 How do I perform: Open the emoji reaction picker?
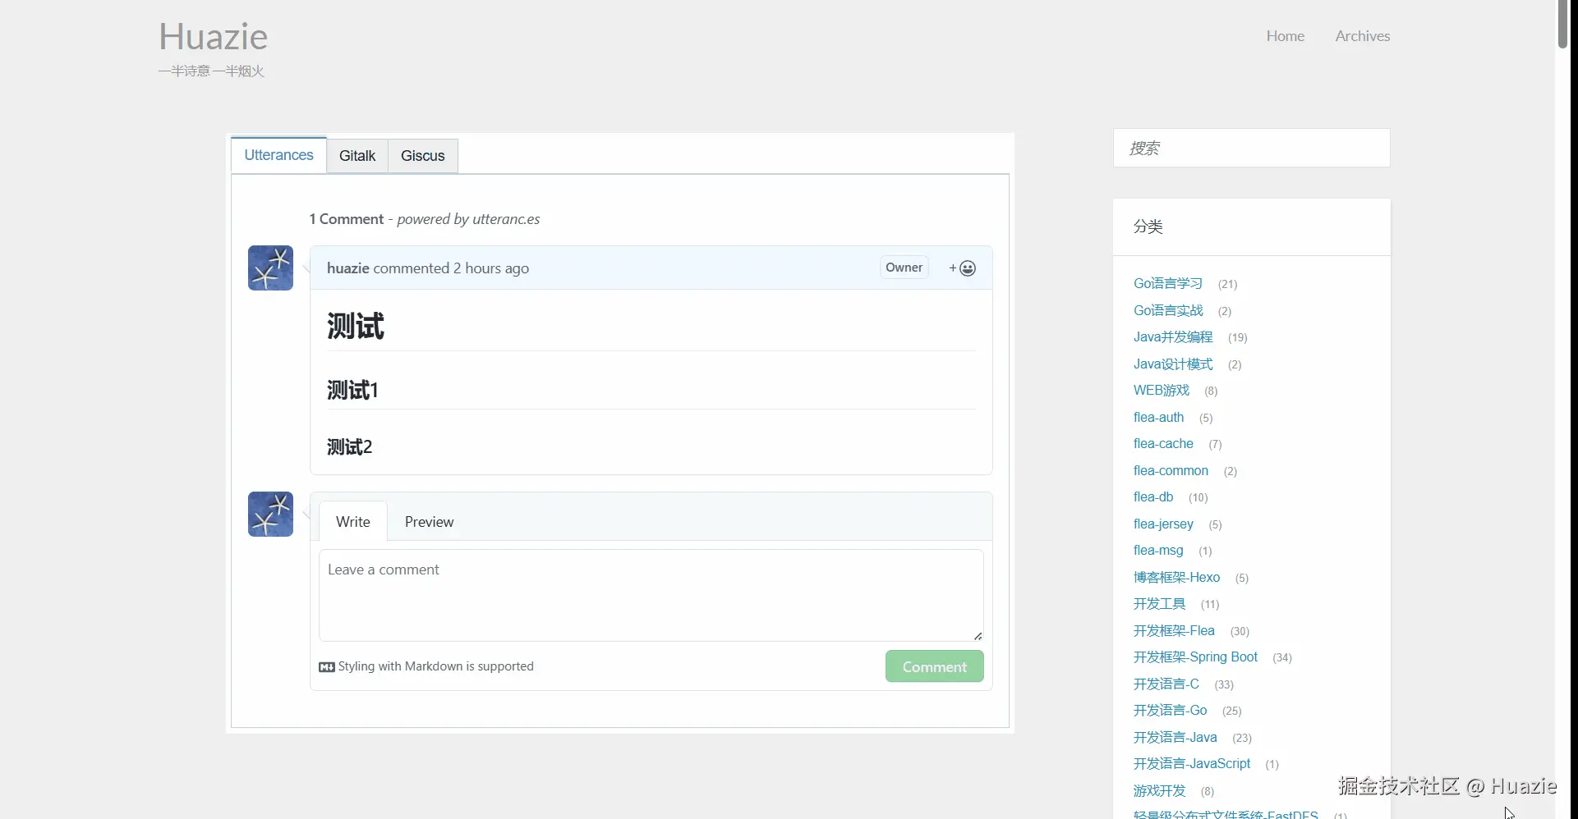(x=962, y=268)
